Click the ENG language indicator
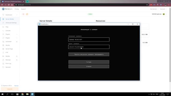Screen dimensions: 171x96 pyautogui.click(x=157, y=94)
